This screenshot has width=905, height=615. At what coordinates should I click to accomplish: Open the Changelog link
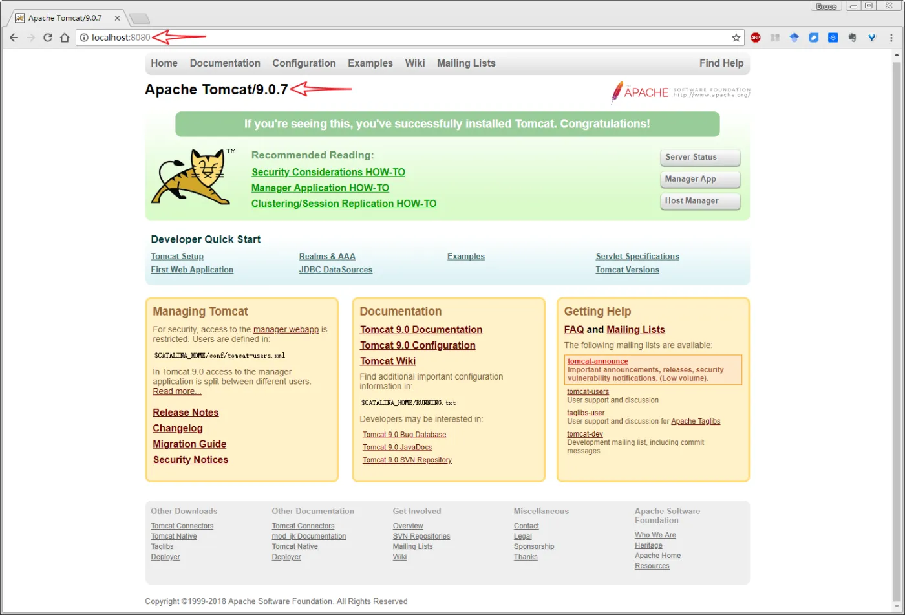point(178,428)
